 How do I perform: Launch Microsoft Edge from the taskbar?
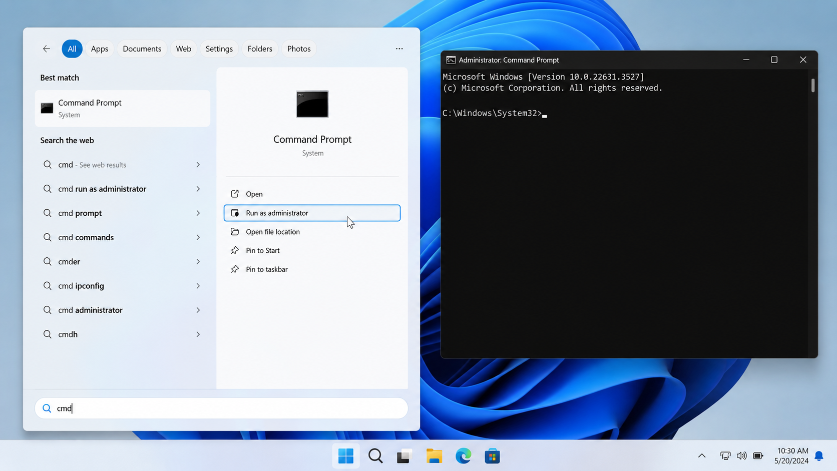coord(463,456)
